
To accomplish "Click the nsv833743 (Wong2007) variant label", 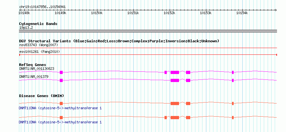I will [39, 45].
